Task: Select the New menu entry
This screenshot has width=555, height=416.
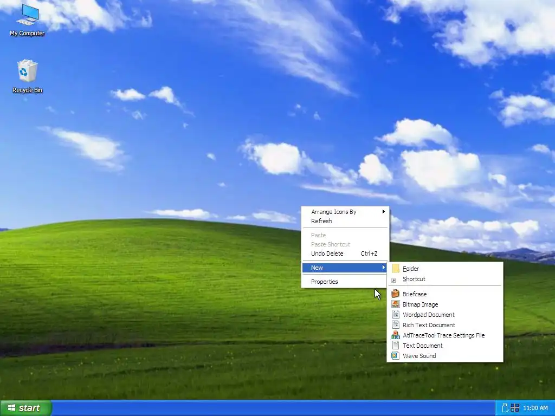Action: pos(345,268)
